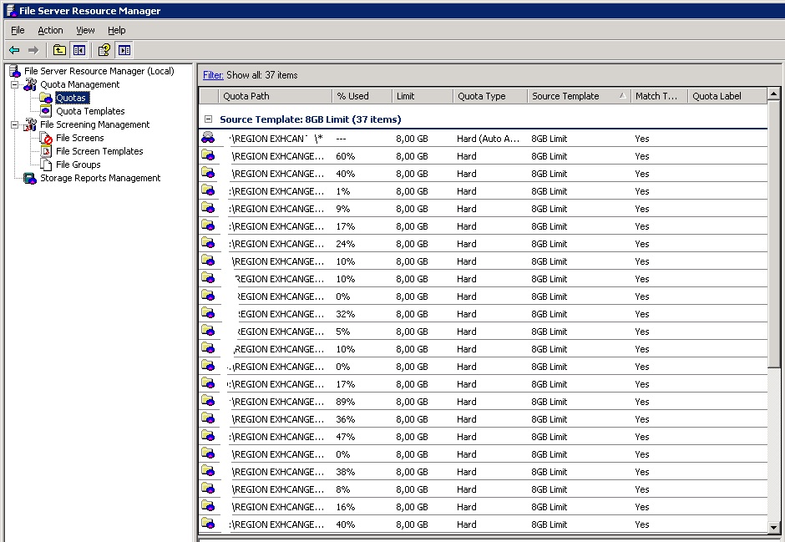Sort by Limit column header
The image size is (785, 542).
click(x=423, y=96)
